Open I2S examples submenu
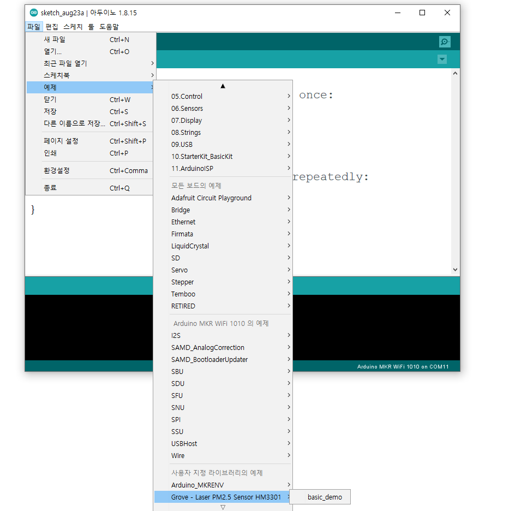This screenshot has height=511, width=515. point(223,336)
